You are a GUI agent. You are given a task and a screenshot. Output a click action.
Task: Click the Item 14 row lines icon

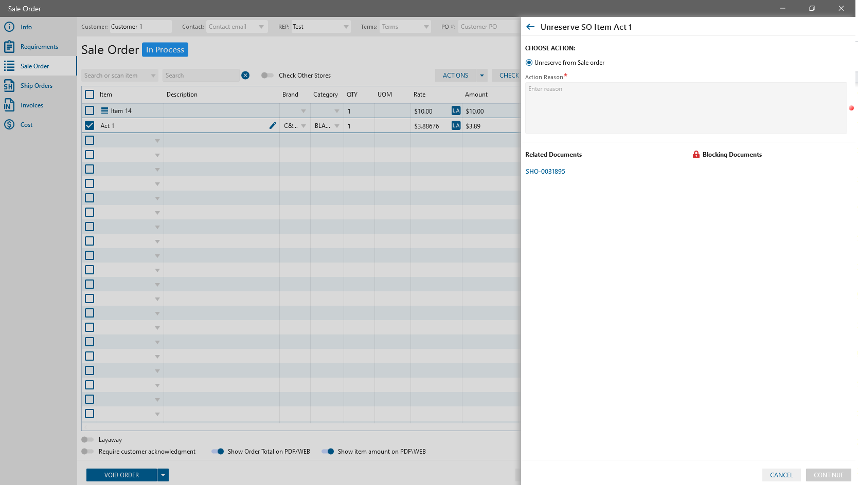[x=104, y=110]
